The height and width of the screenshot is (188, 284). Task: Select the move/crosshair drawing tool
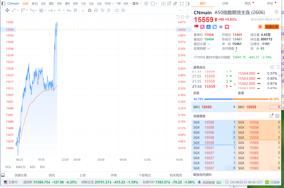tap(7, 10)
